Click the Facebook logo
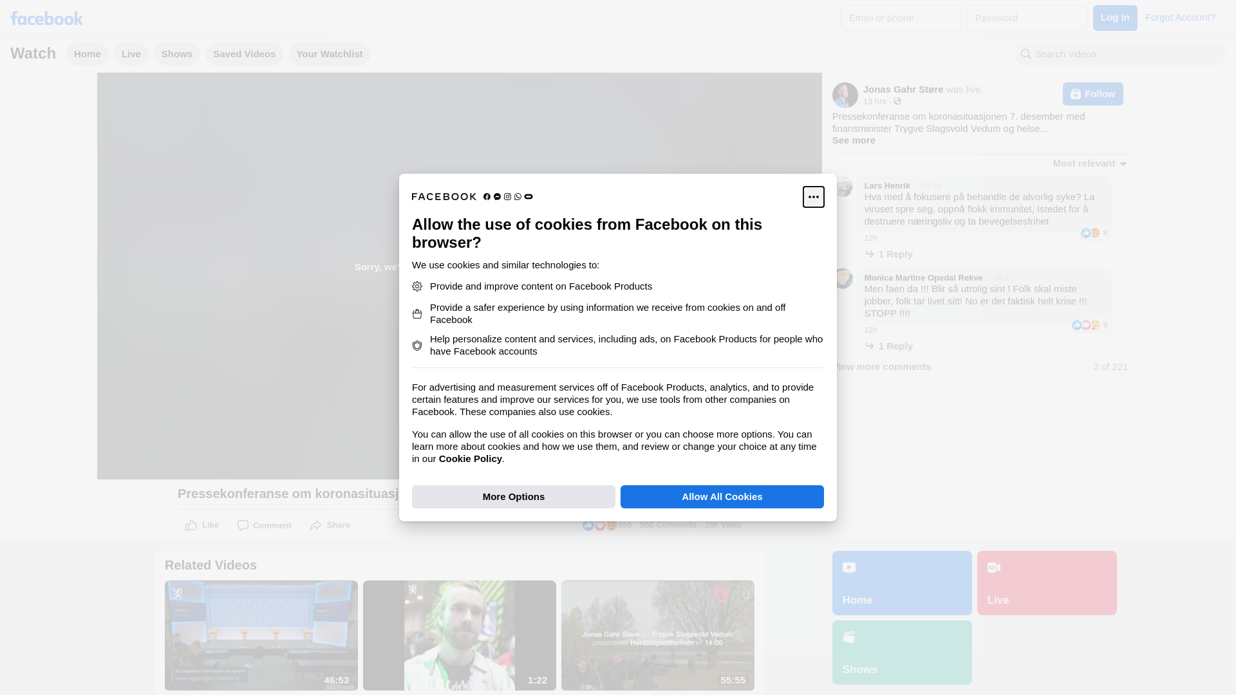The height and width of the screenshot is (695, 1236). 46,18
